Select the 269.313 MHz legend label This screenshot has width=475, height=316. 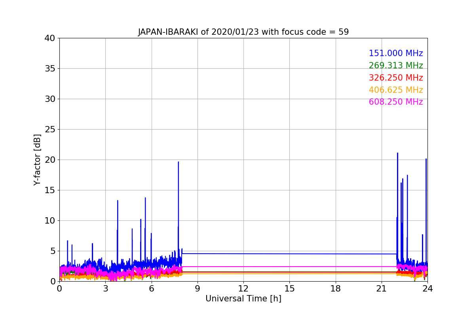tap(396, 66)
